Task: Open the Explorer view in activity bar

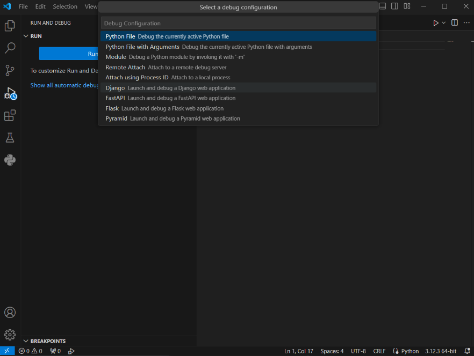Action: point(10,26)
